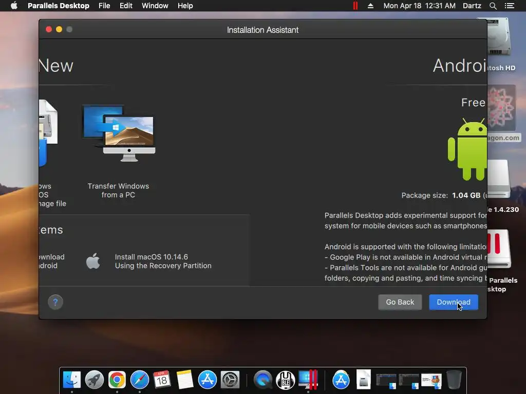Open QuickTime Player from the dock

tap(262, 380)
